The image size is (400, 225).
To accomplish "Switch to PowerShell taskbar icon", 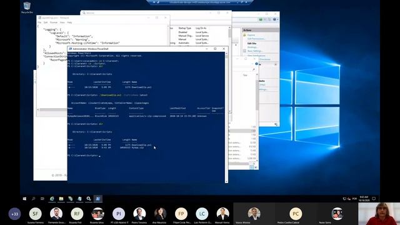I will (x=97, y=199).
